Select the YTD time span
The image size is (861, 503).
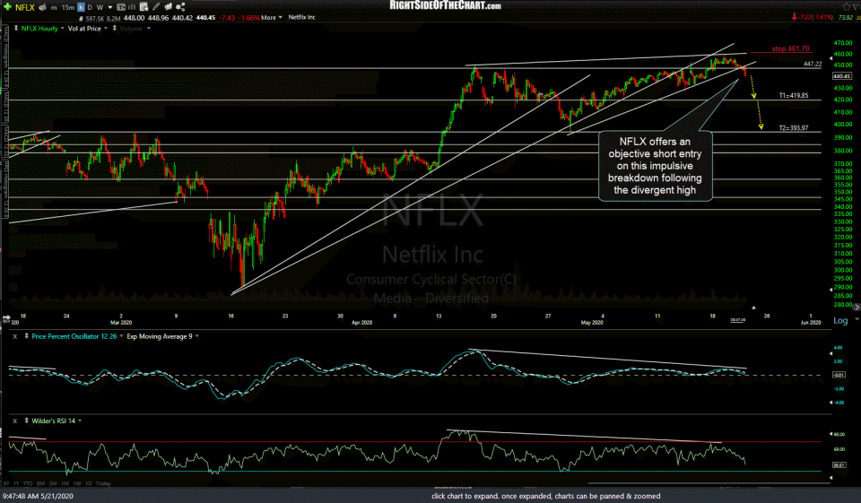coord(28,484)
